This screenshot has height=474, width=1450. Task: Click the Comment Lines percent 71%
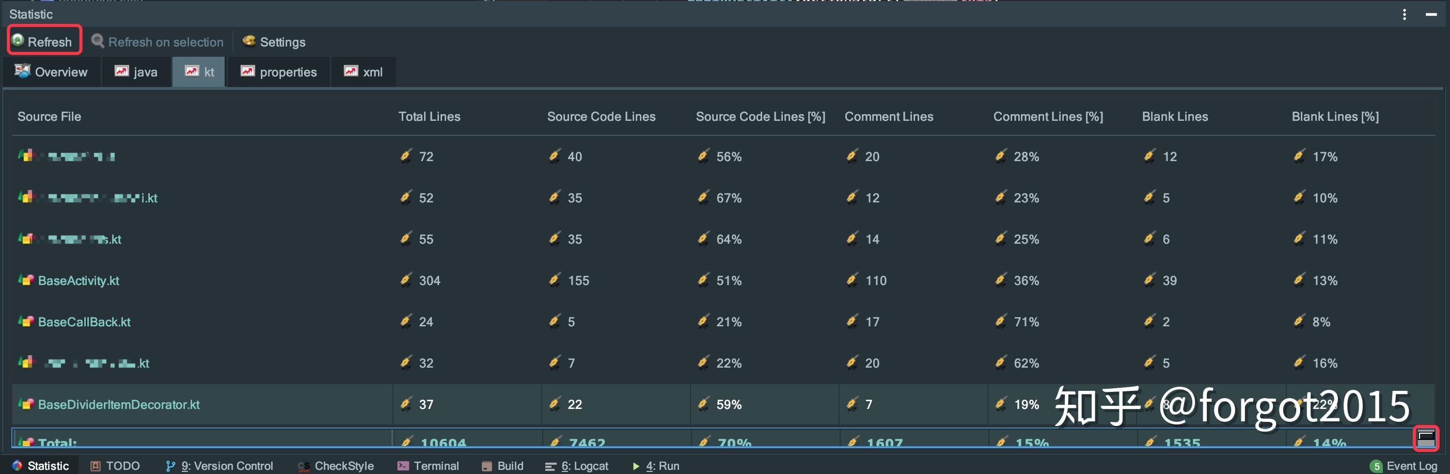point(1026,322)
